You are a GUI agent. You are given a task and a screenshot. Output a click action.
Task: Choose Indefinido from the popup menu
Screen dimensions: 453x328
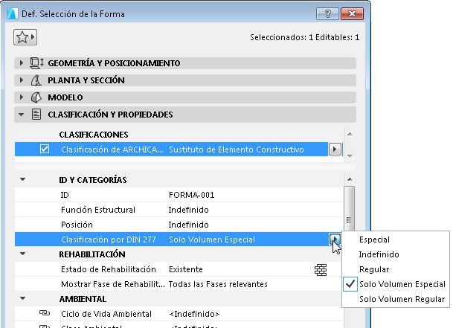379,254
